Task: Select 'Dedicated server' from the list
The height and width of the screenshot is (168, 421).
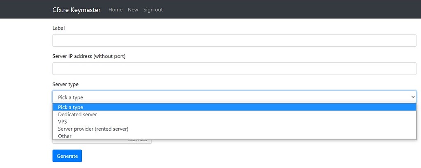Action: point(78,115)
